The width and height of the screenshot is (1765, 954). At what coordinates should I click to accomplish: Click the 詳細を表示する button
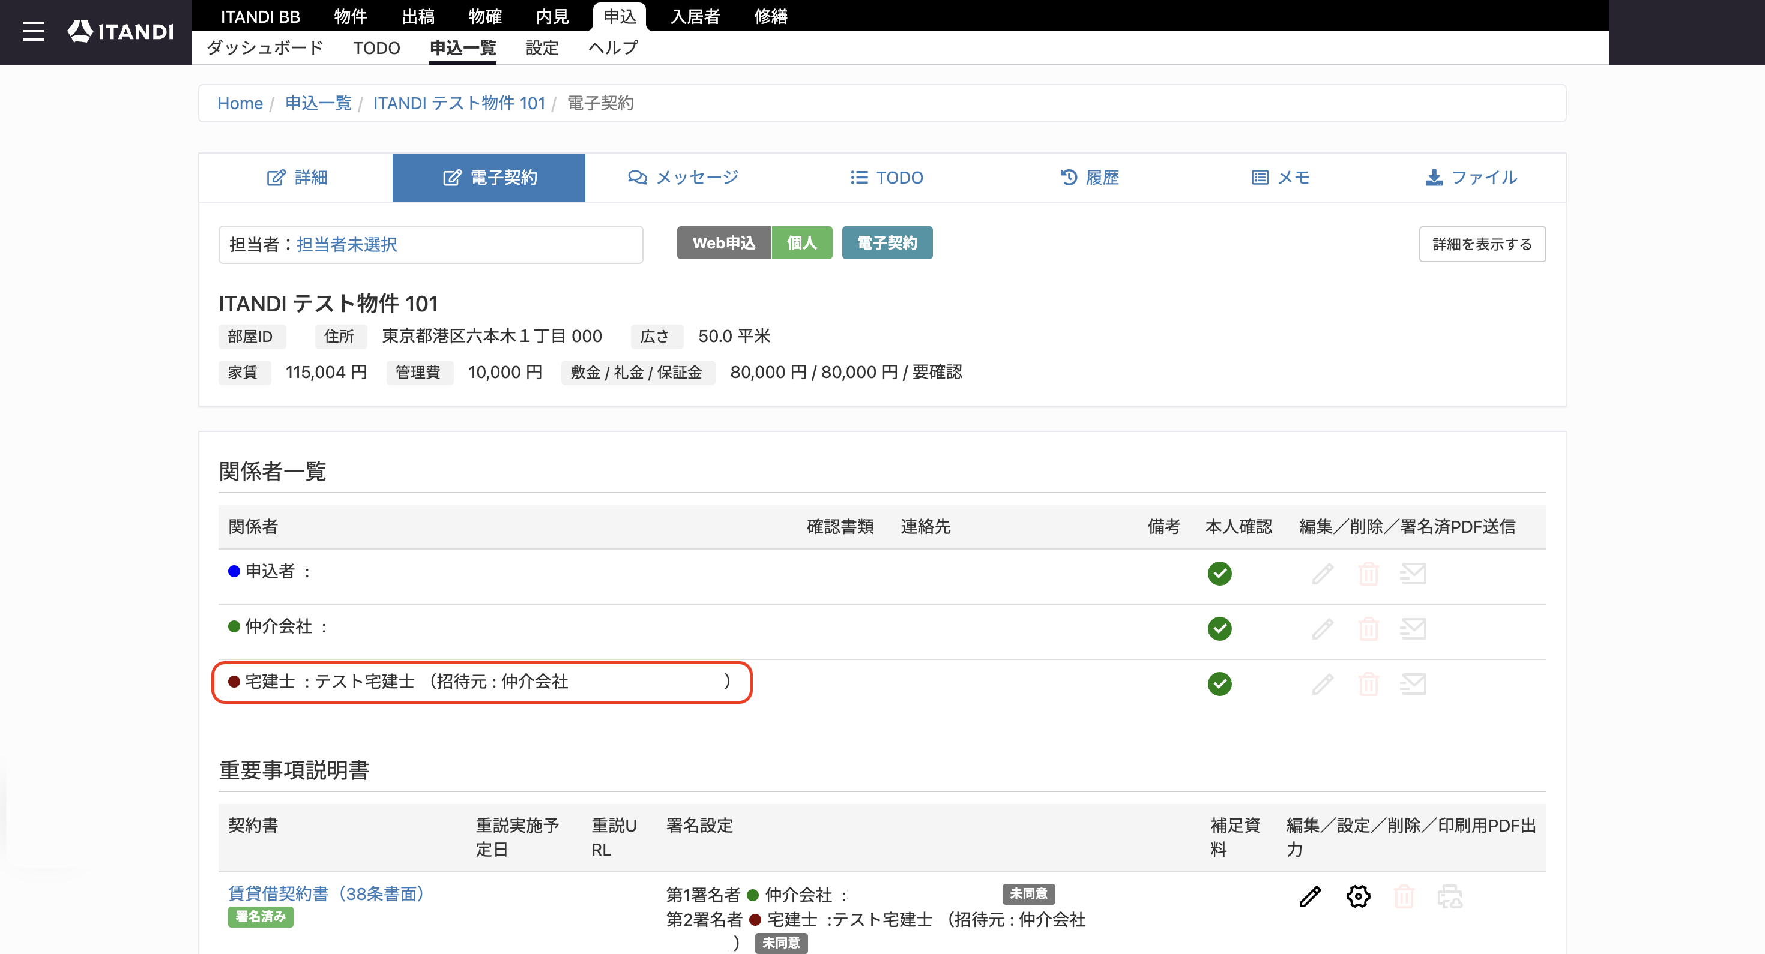(x=1482, y=244)
